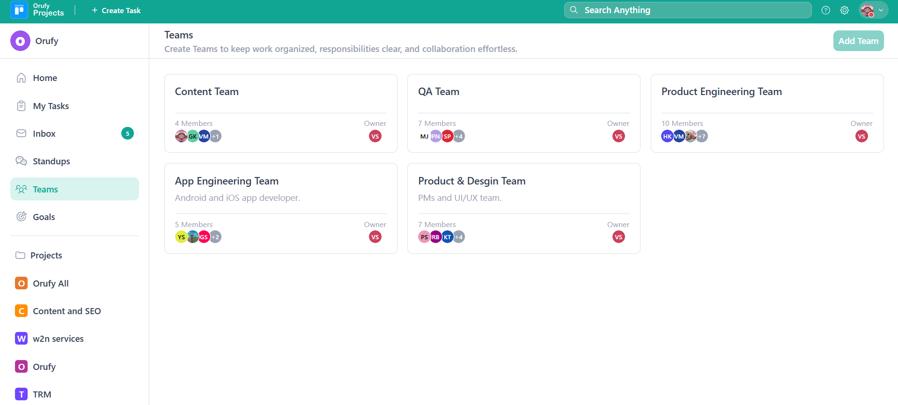Open the Standups chat icon
This screenshot has width=898, height=405.
click(x=21, y=161)
